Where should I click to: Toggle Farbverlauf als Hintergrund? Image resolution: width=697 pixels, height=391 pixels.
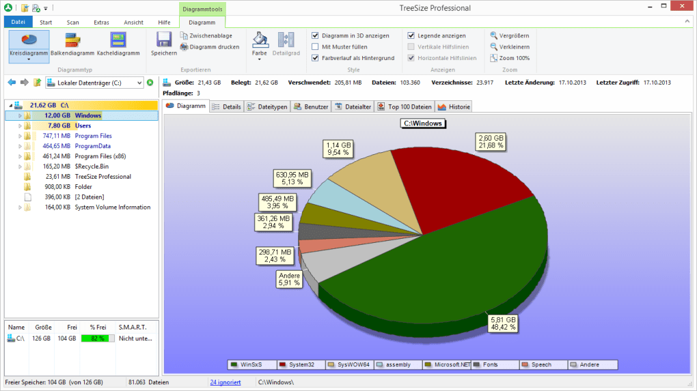pos(315,58)
